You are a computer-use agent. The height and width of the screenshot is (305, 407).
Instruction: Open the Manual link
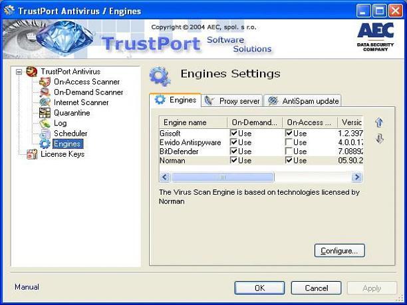27,287
